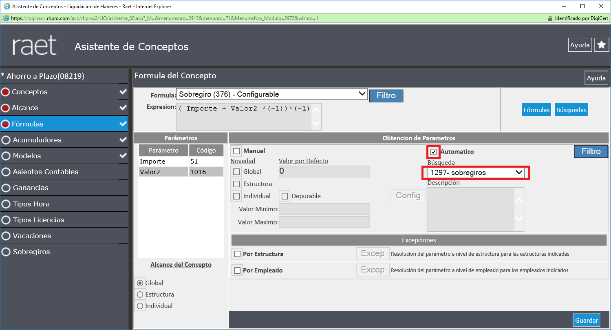Select Global radio under Alcance del Concepto

coord(140,283)
